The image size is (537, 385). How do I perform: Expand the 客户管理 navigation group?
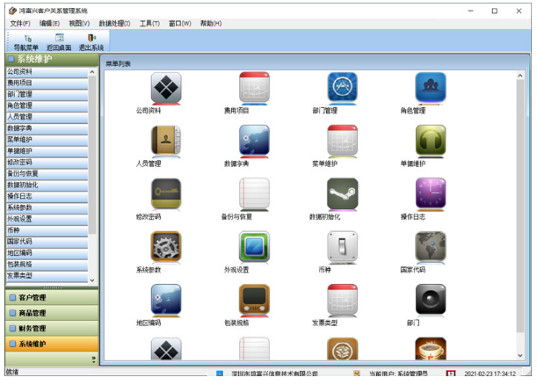pos(52,297)
